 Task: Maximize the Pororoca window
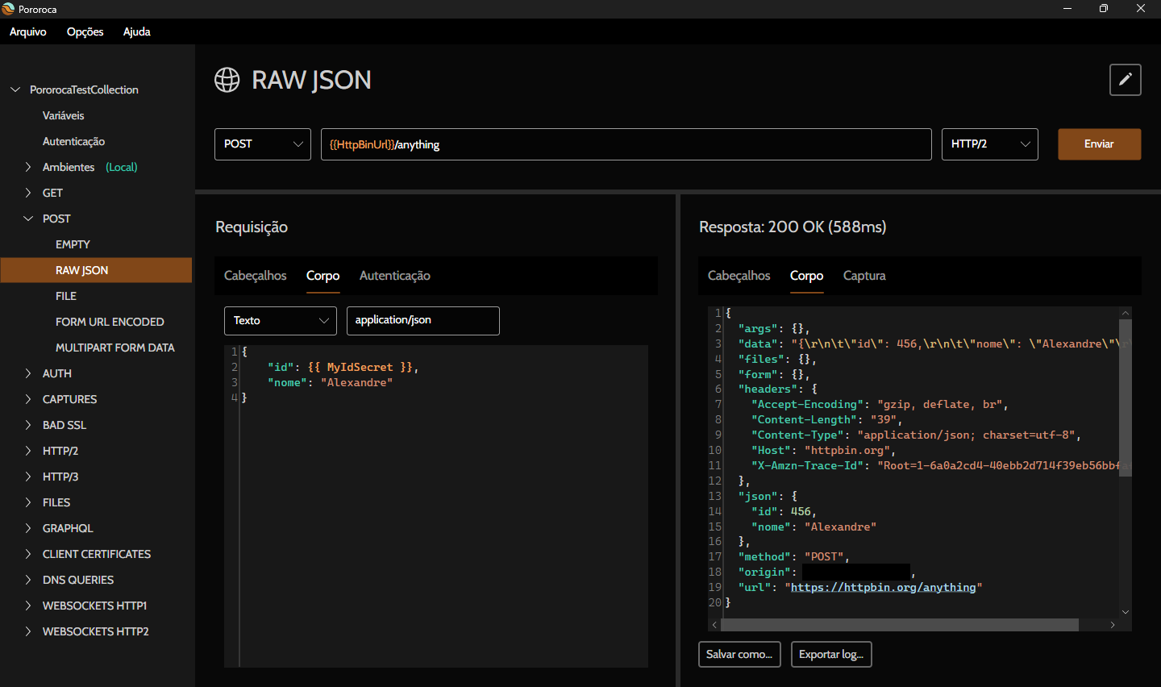click(1104, 9)
